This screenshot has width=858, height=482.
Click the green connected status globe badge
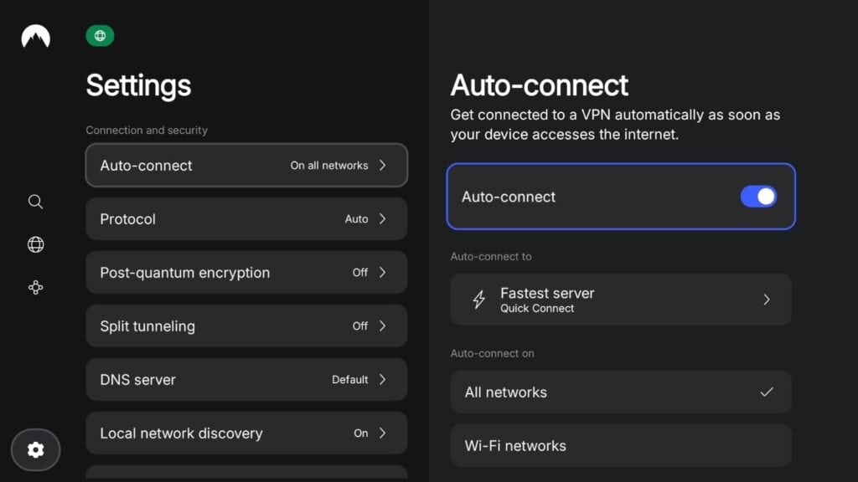tap(100, 36)
